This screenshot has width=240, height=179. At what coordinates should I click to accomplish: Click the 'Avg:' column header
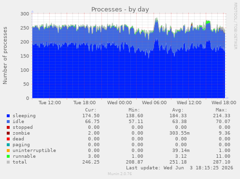click(178, 110)
